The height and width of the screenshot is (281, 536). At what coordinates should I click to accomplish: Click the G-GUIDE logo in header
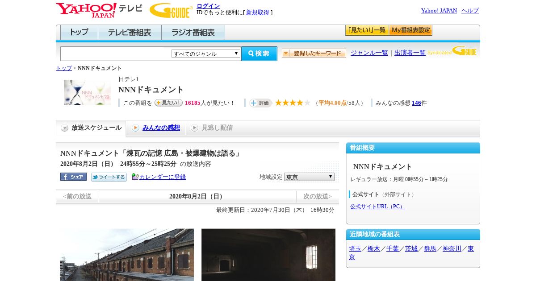click(x=171, y=10)
